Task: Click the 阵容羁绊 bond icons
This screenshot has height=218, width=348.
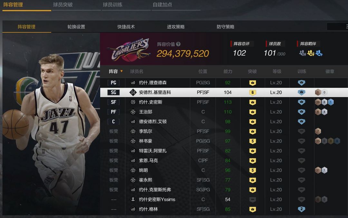Action: pyautogui.click(x=311, y=53)
